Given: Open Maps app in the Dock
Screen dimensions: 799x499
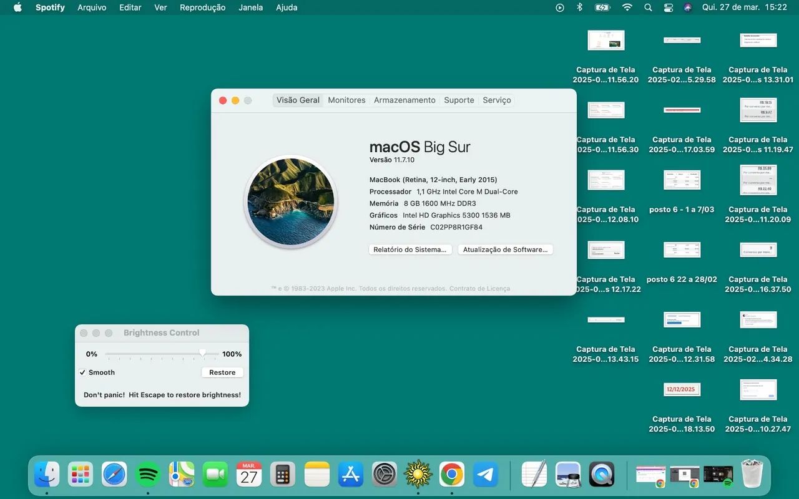Looking at the screenshot, I should tap(182, 475).
